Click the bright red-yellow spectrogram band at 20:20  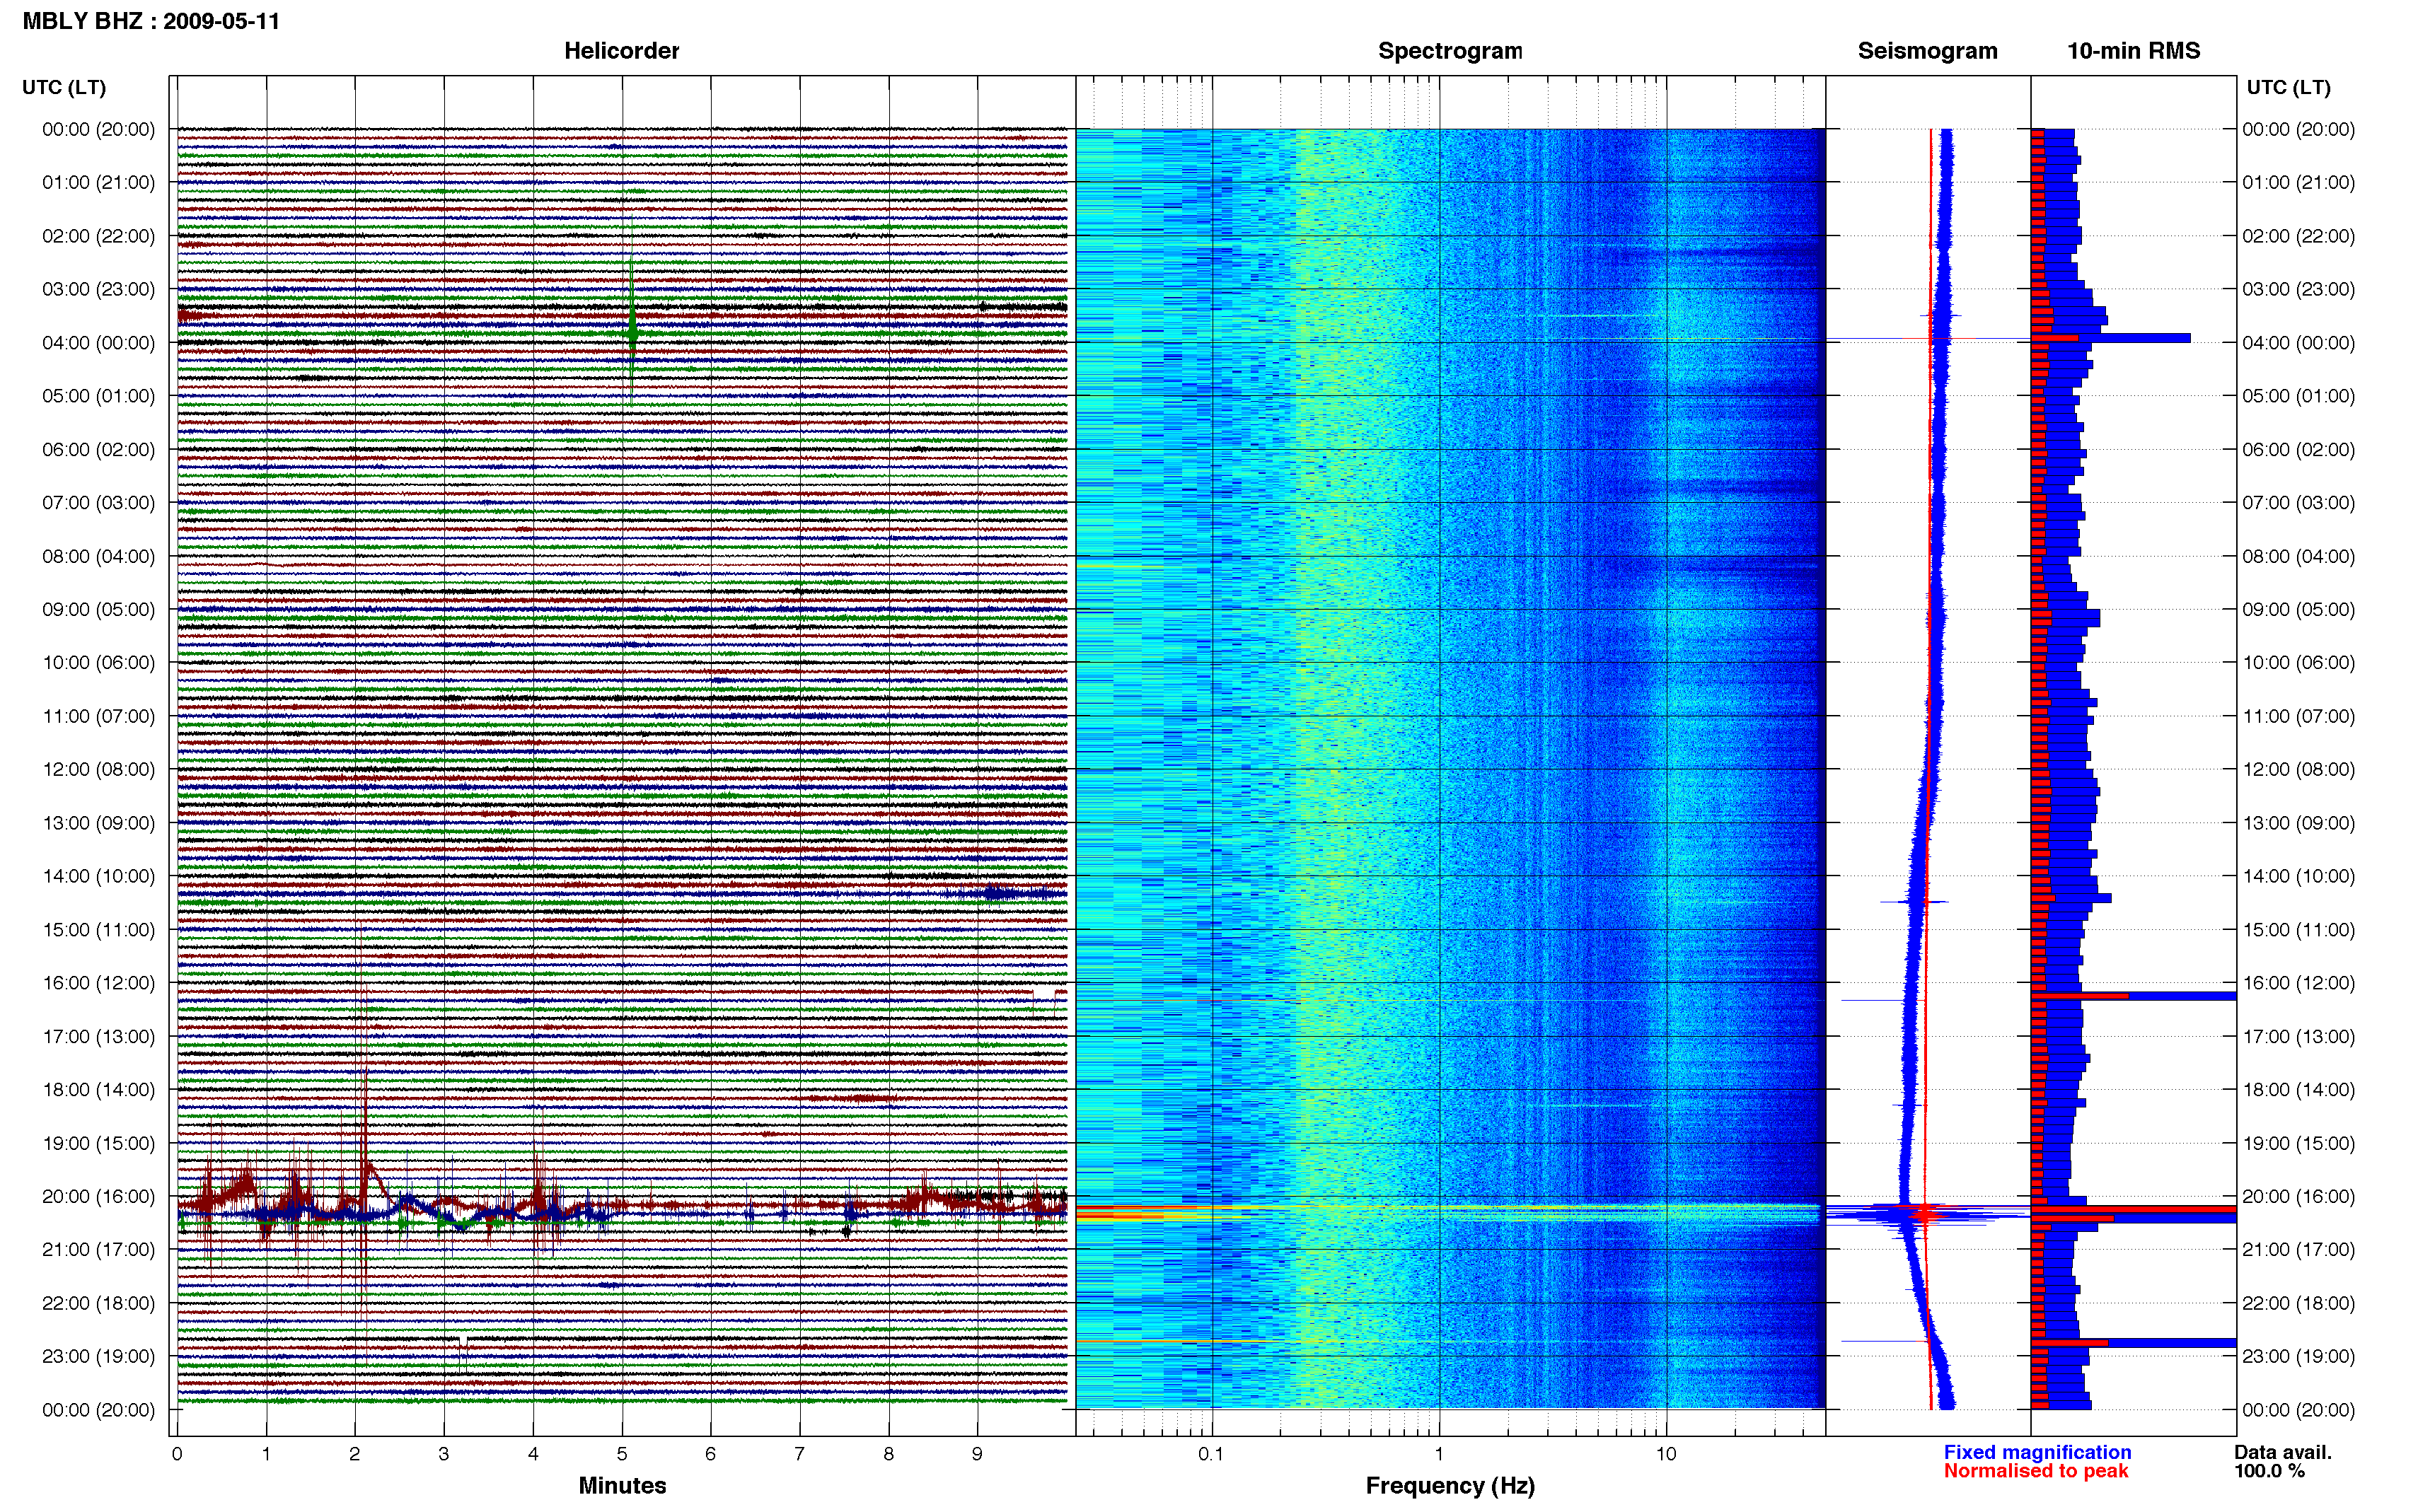pos(1450,1213)
